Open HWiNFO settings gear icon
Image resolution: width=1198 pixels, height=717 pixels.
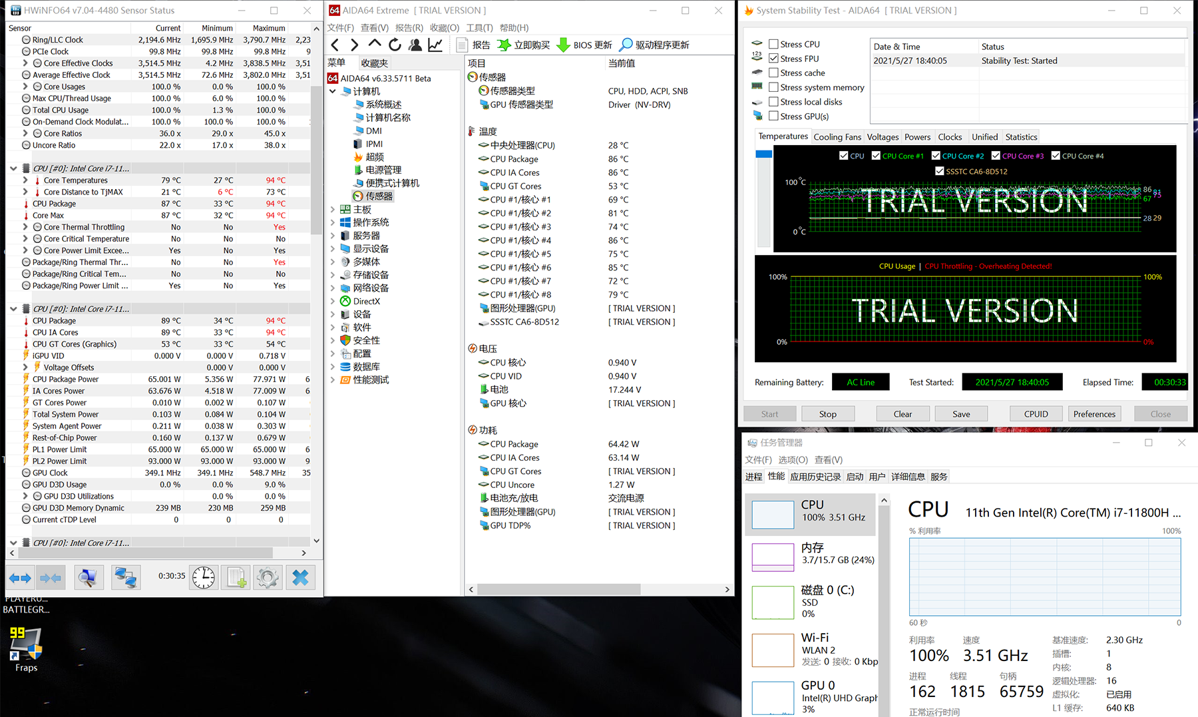(x=268, y=578)
